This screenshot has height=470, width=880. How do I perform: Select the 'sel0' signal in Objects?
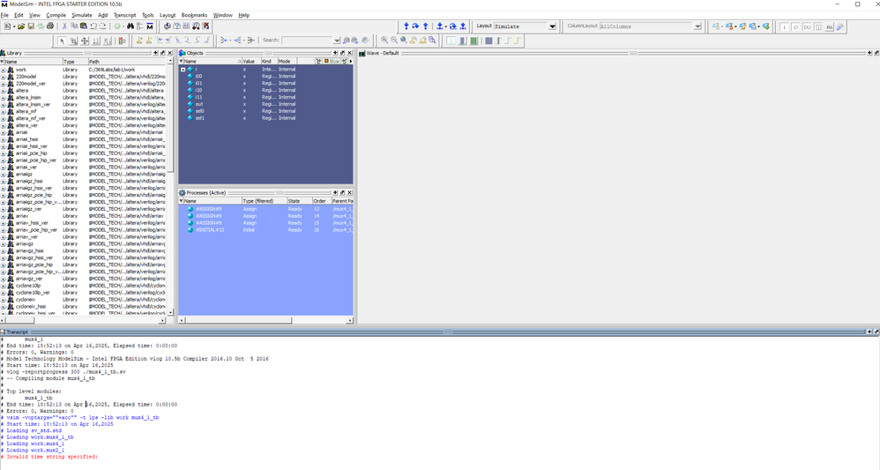click(200, 111)
